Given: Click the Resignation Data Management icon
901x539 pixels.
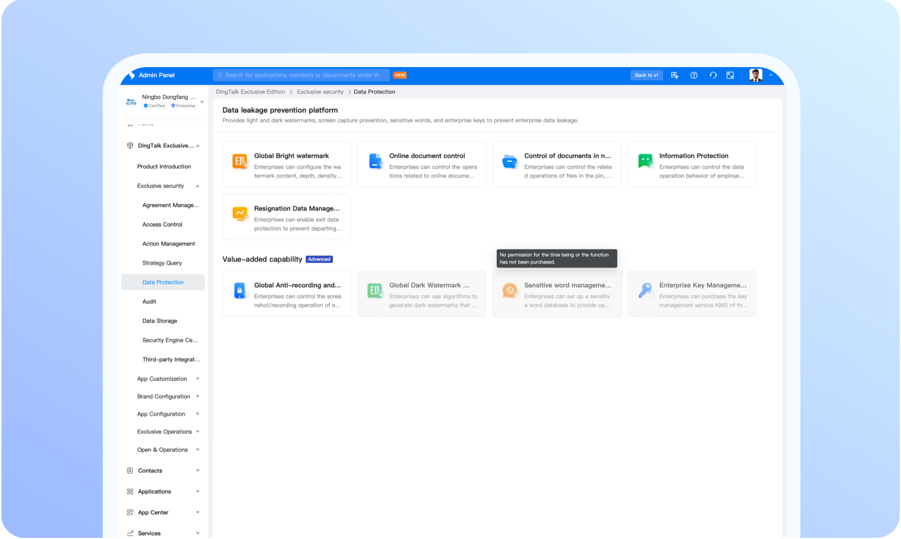Looking at the screenshot, I should [239, 214].
